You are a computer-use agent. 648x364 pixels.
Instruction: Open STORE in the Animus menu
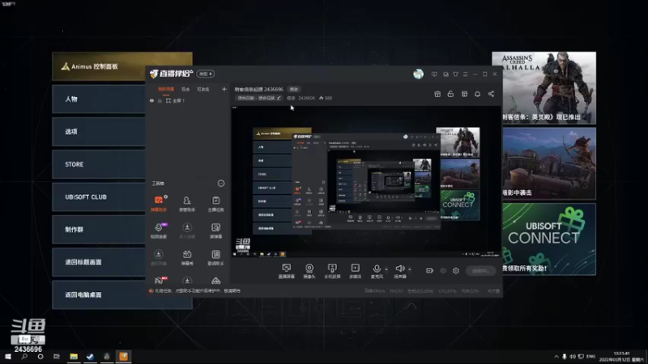[x=99, y=164]
